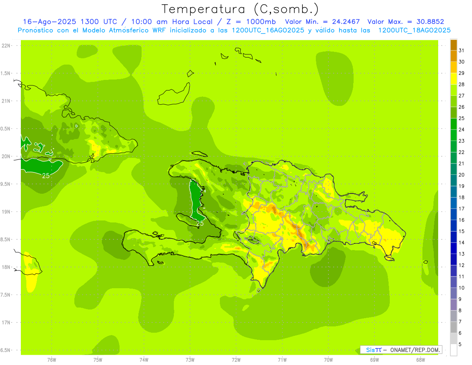Click the 21N latitude label
Screen dimensions: 472x365
point(6,101)
